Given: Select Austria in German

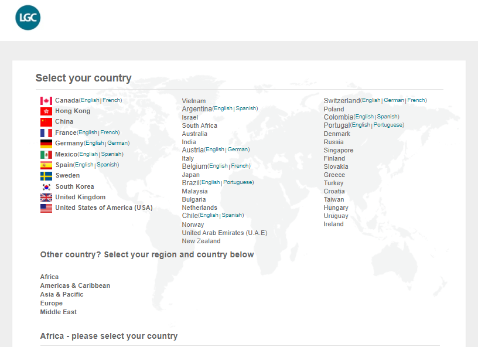Looking at the screenshot, I should click(238, 149).
